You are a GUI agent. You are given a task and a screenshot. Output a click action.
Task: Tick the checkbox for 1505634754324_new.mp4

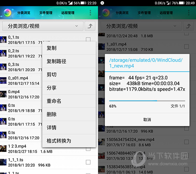pos(187,142)
